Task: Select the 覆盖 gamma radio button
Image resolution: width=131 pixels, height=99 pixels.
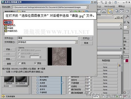Action: [19, 57]
